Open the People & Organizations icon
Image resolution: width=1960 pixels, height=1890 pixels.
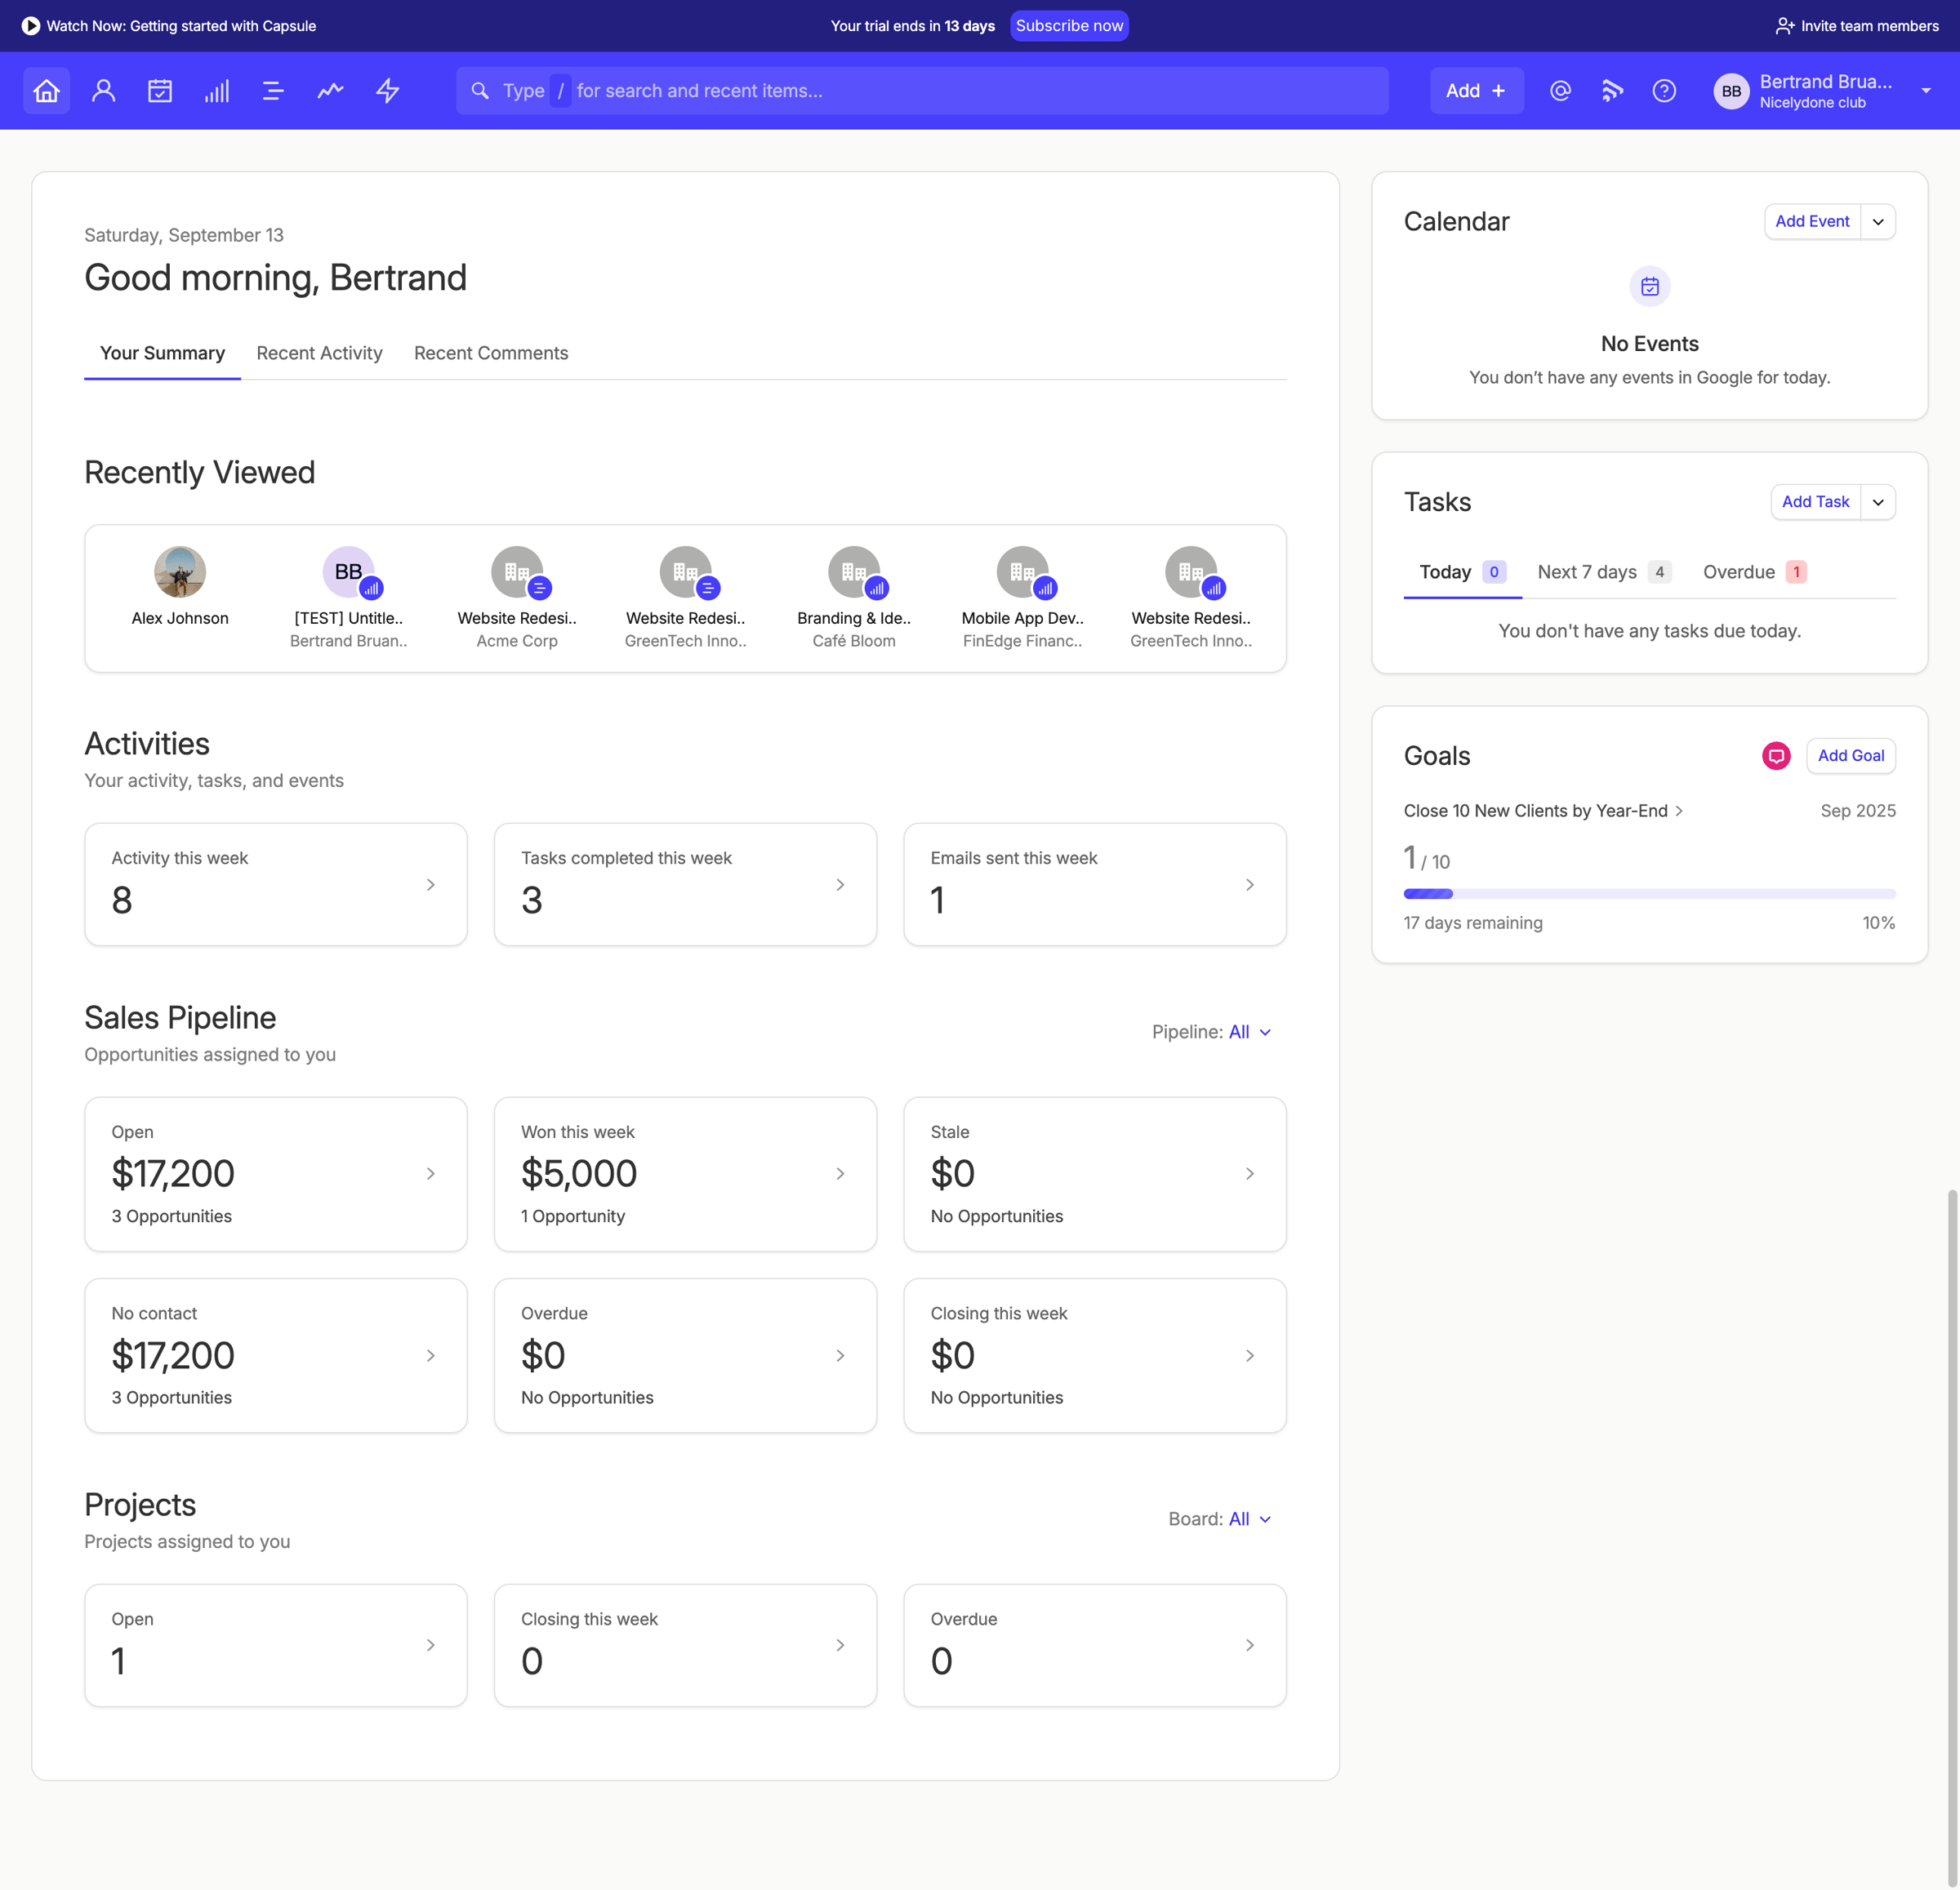pyautogui.click(x=103, y=91)
